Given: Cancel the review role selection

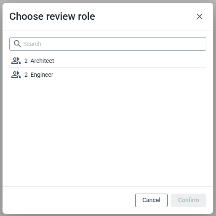Looking at the screenshot, I should pos(151,200).
